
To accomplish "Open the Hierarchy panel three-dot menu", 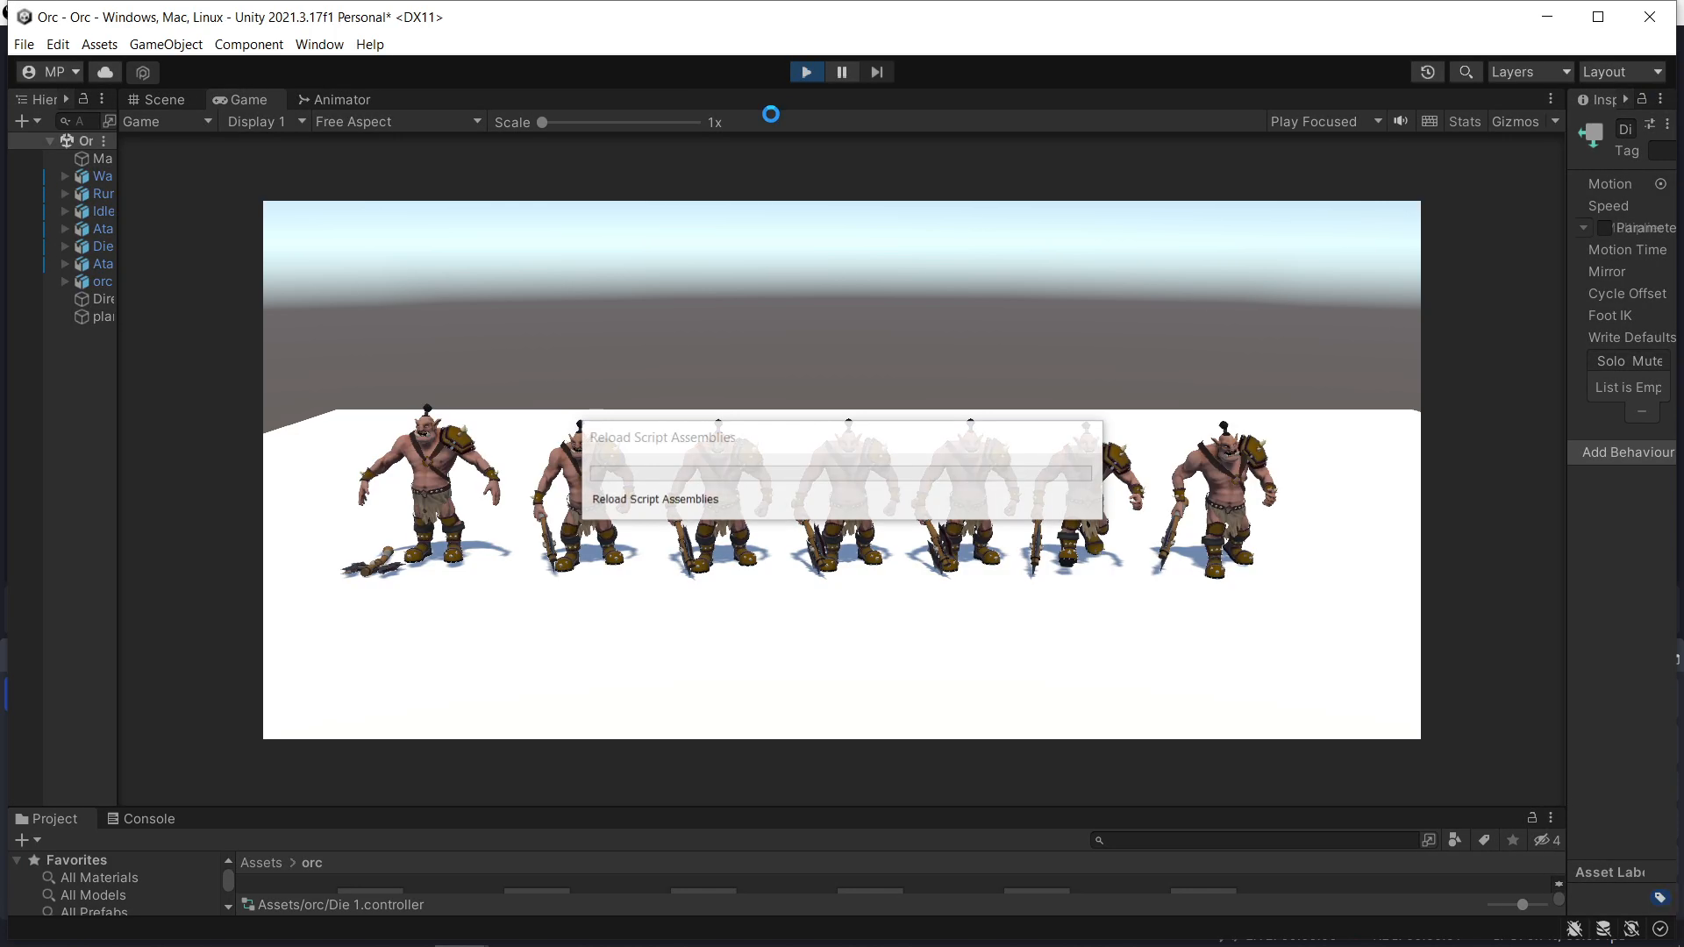I will [102, 99].
